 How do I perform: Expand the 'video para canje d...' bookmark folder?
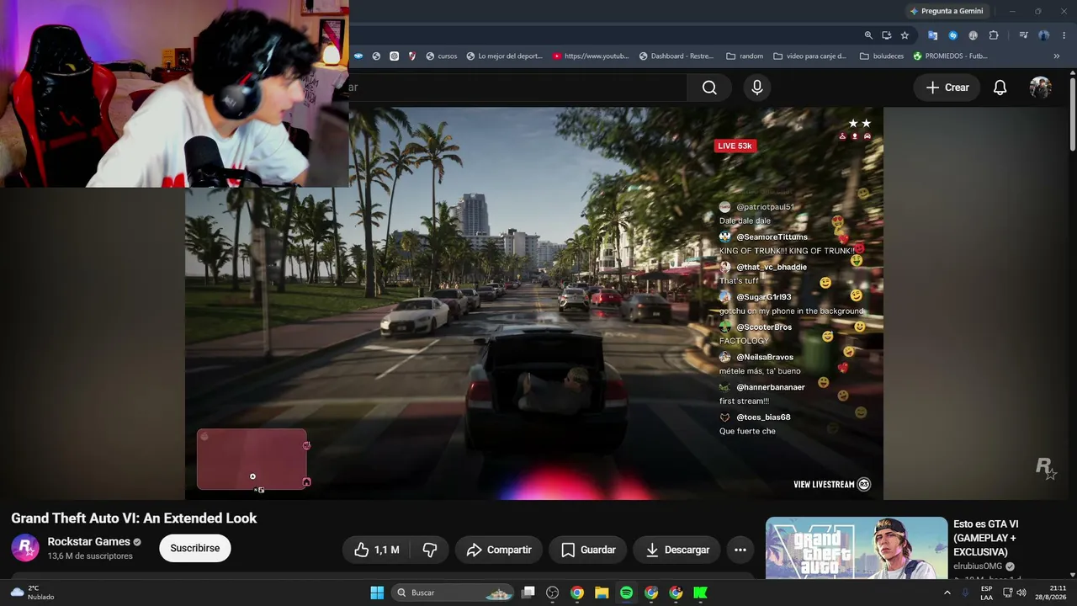809,56
